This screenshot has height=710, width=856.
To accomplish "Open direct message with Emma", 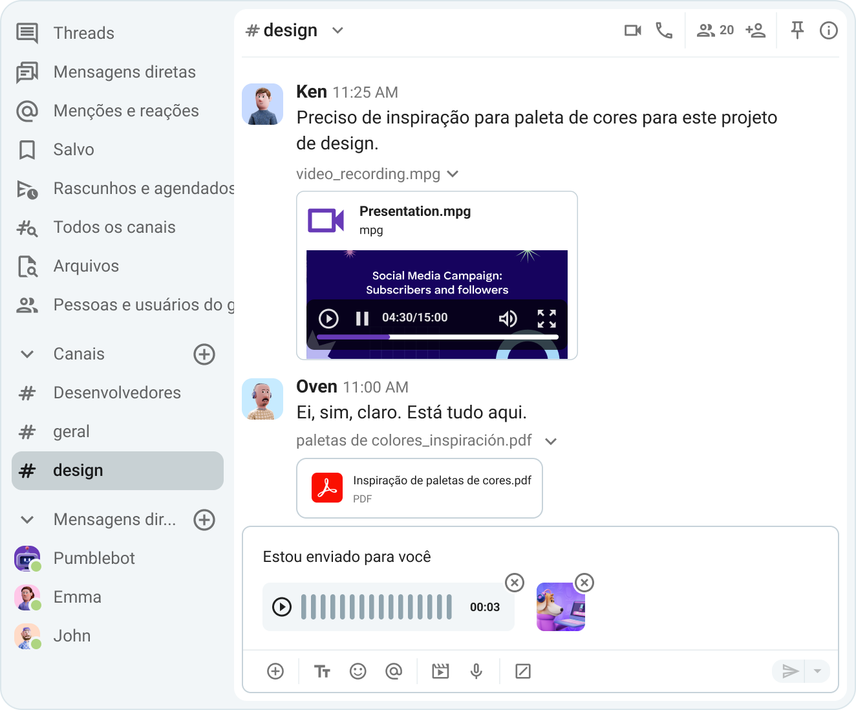I will [77, 597].
